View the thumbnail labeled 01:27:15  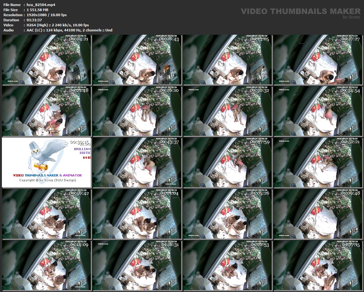click(318, 265)
